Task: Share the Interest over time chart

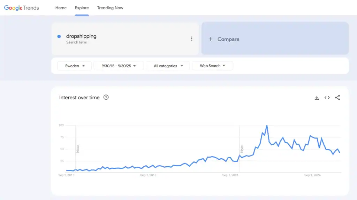Action: tap(337, 98)
